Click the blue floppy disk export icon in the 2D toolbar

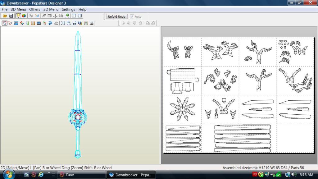80,23
